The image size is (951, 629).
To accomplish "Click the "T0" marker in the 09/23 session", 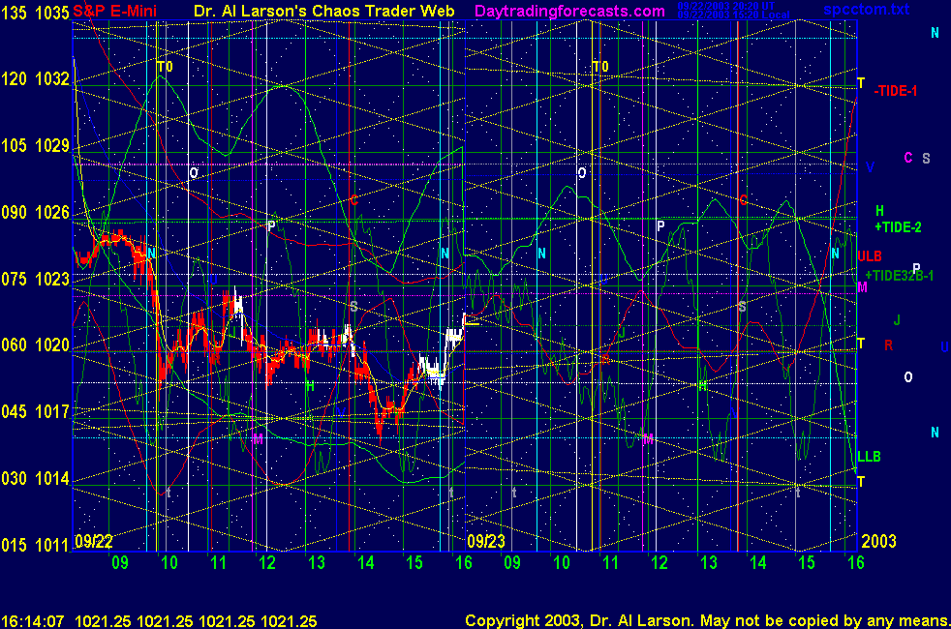I will click(599, 67).
